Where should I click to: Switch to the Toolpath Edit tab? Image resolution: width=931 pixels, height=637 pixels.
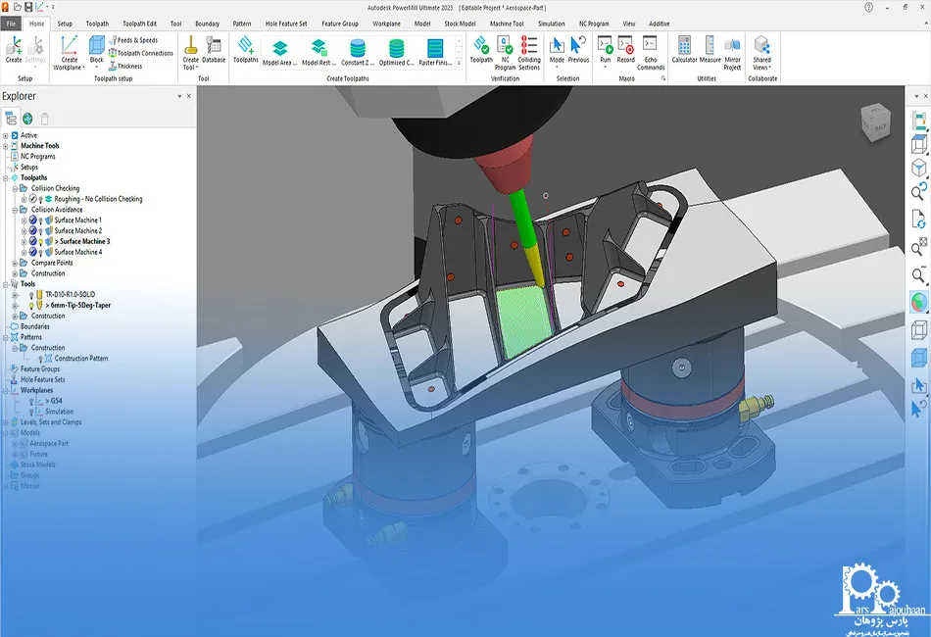(138, 23)
